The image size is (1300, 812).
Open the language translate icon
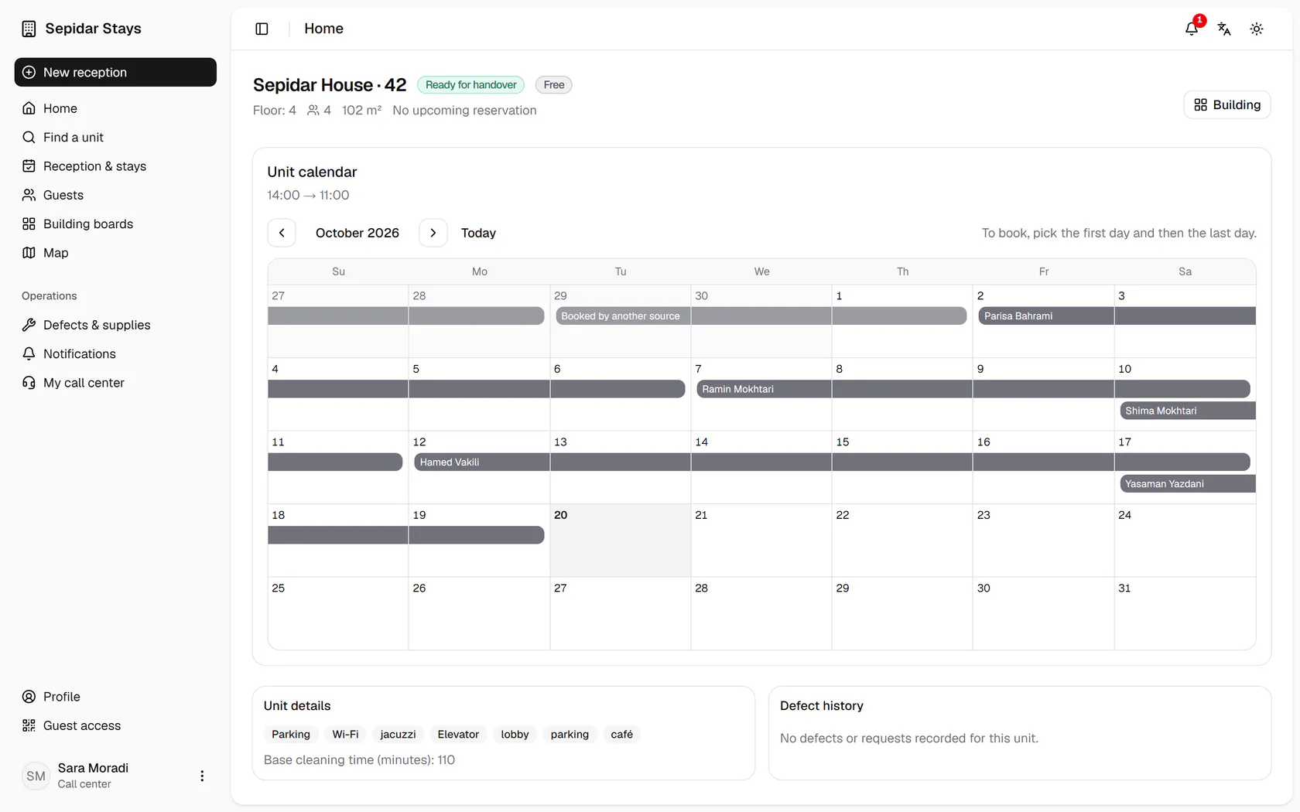pos(1224,29)
